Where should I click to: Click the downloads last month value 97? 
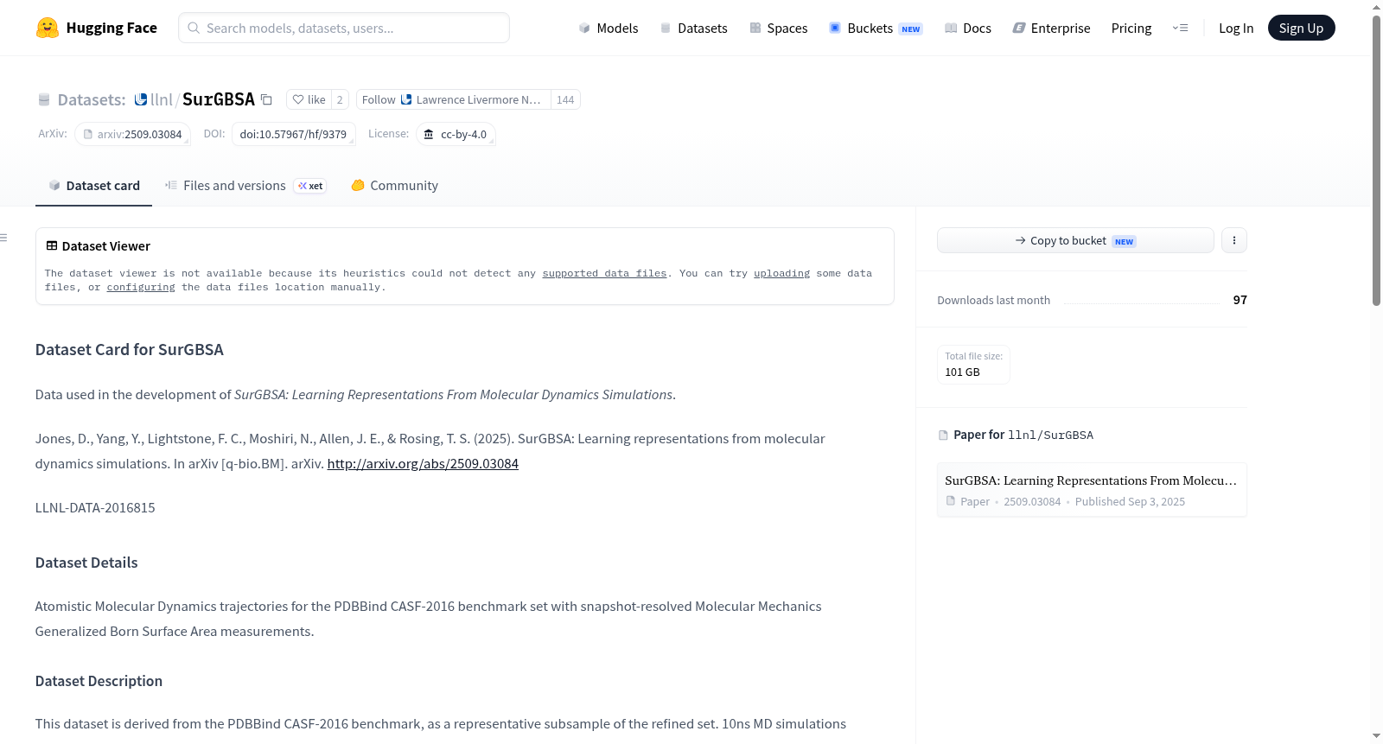click(1240, 300)
